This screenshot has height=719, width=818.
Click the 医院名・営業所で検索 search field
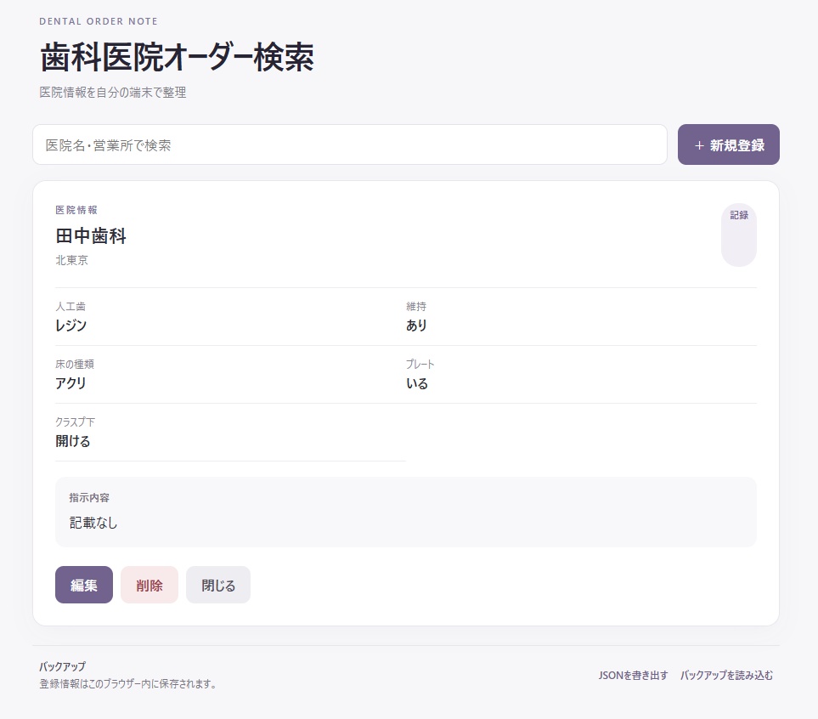click(349, 144)
